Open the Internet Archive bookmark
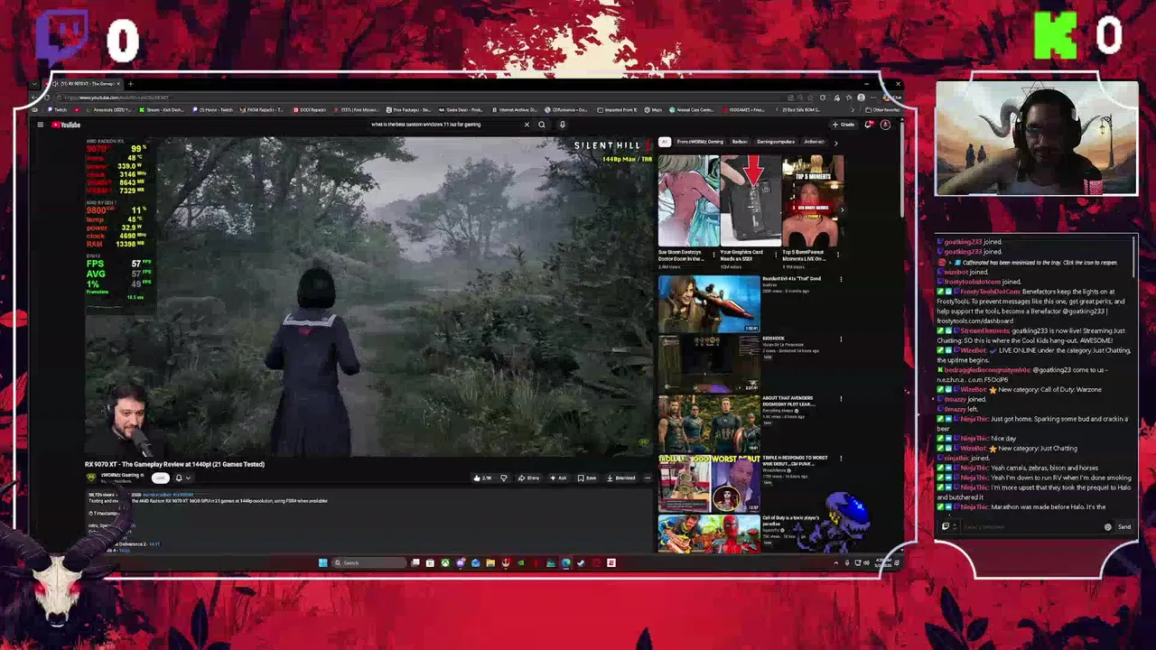The width and height of the screenshot is (1156, 650). [x=516, y=110]
